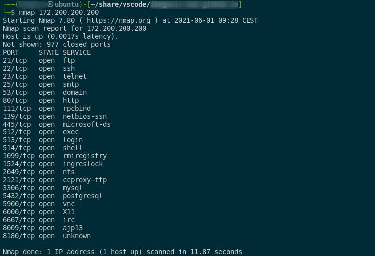Image resolution: width=375 pixels, height=256 pixels.
Task: Click the prompt skull icon before ubuntu
Action: coord(50,4)
